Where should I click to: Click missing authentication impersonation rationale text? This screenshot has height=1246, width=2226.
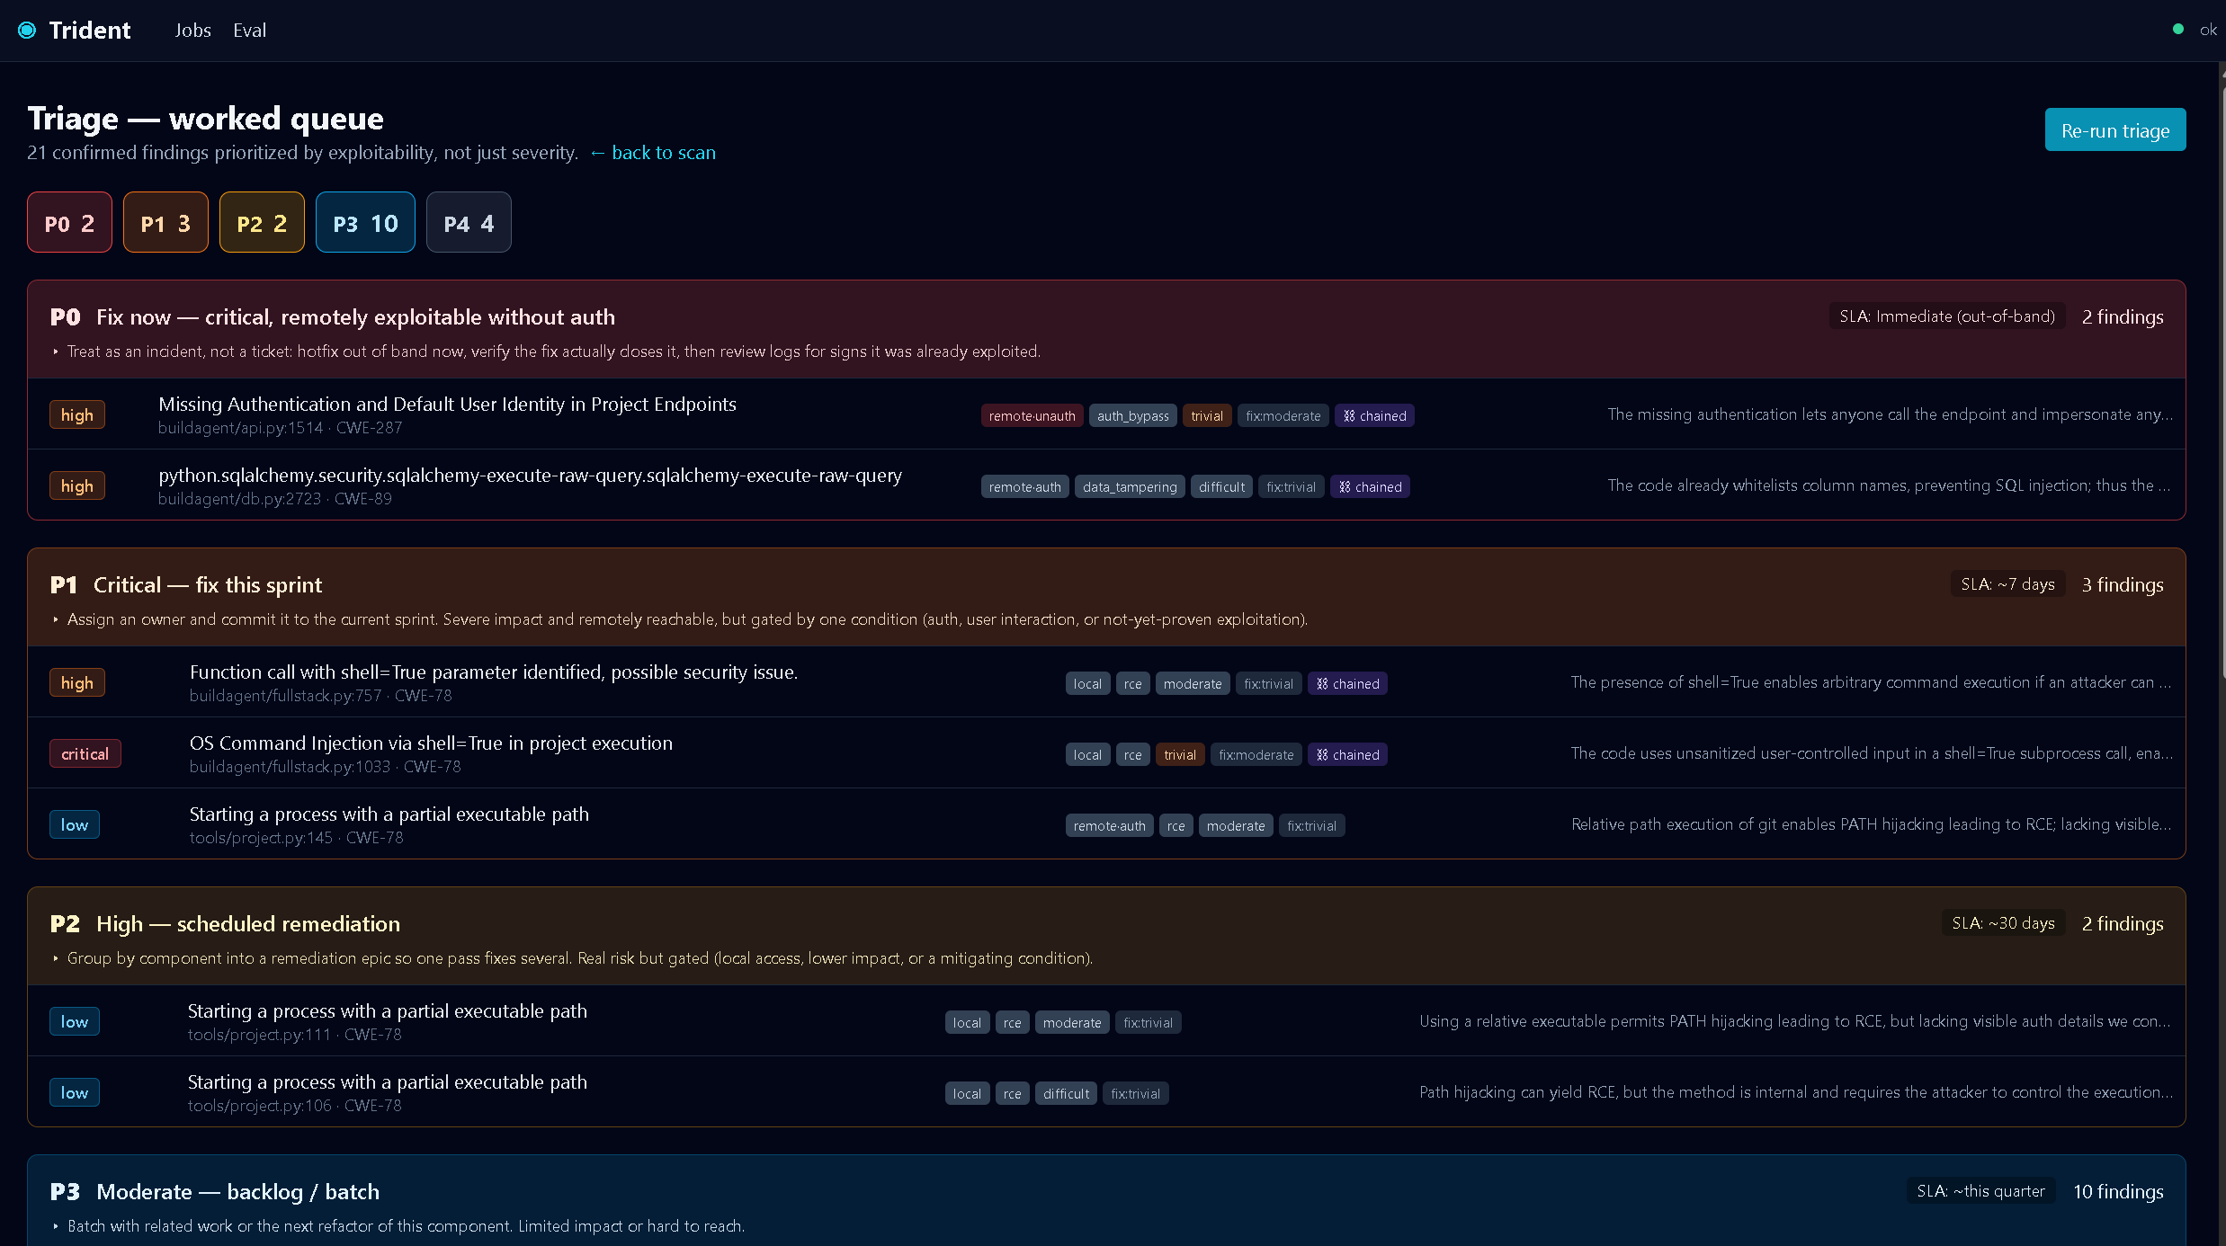point(1890,414)
